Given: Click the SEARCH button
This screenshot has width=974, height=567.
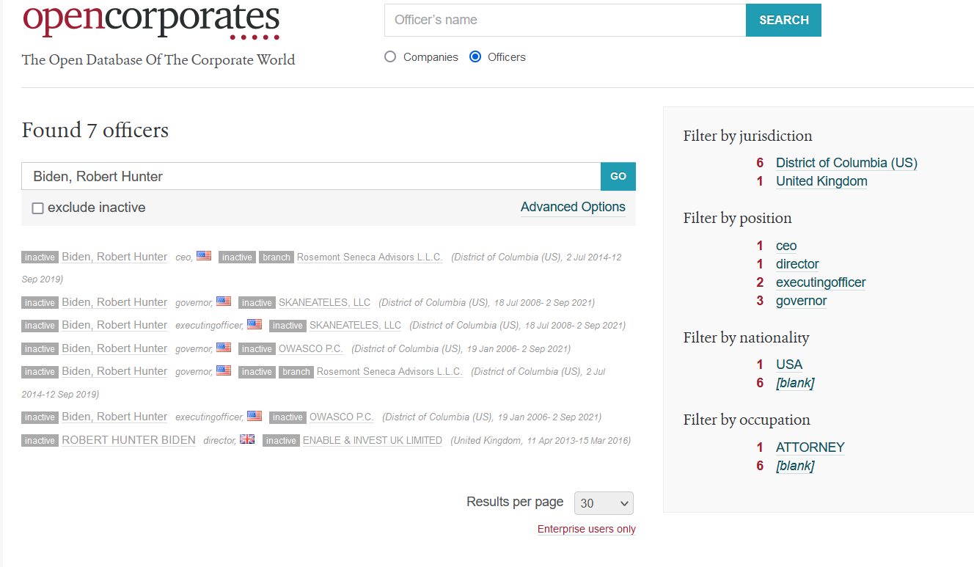Looking at the screenshot, I should tap(783, 21).
